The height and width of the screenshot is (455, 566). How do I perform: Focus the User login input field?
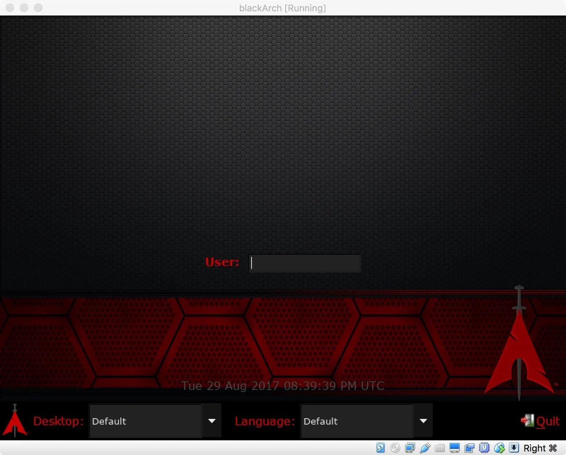305,263
